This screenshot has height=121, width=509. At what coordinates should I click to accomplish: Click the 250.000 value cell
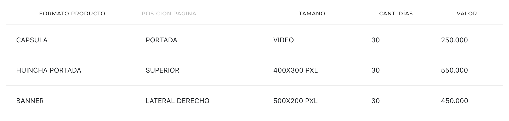pos(455,40)
